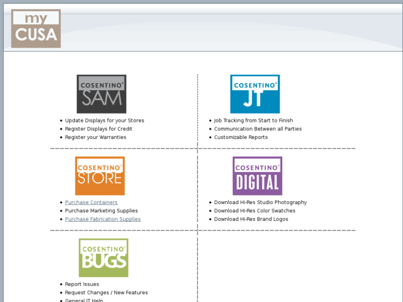This screenshot has height=302, width=403.
Task: Click 'Communication Between all Parties'
Action: (x=258, y=129)
